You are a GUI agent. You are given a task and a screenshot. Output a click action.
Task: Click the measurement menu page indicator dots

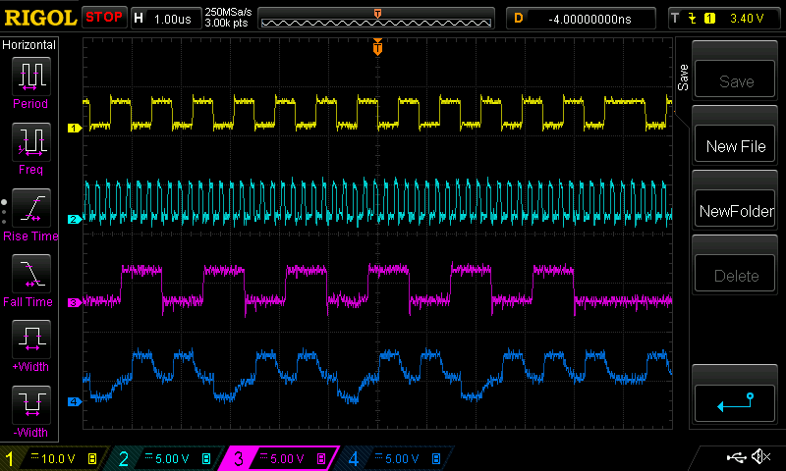tap(4, 212)
